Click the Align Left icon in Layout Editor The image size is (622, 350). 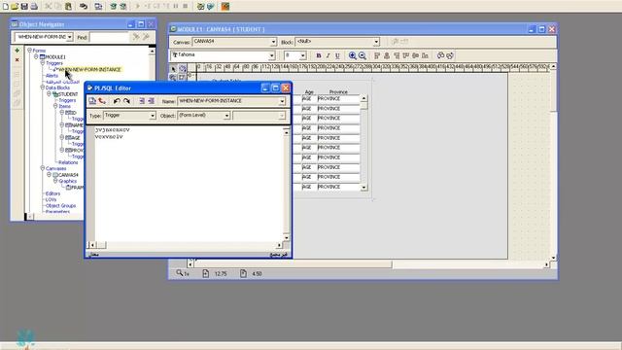[377, 55]
